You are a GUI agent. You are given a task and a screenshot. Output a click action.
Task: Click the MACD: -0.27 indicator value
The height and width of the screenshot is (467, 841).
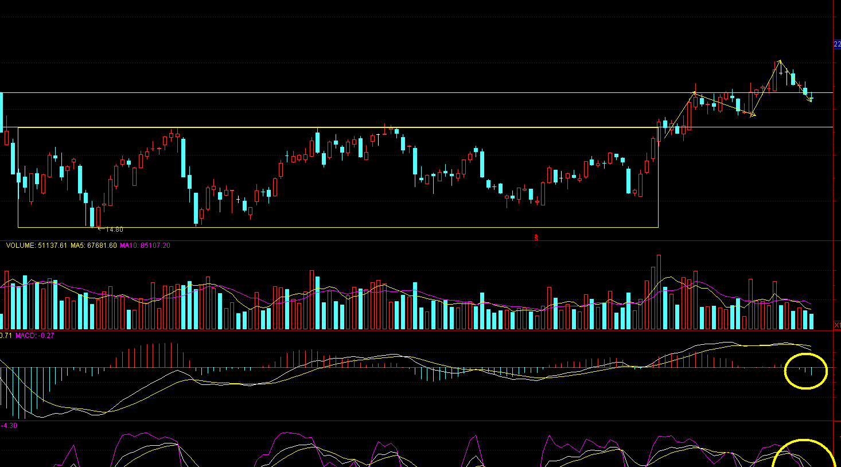(x=34, y=336)
